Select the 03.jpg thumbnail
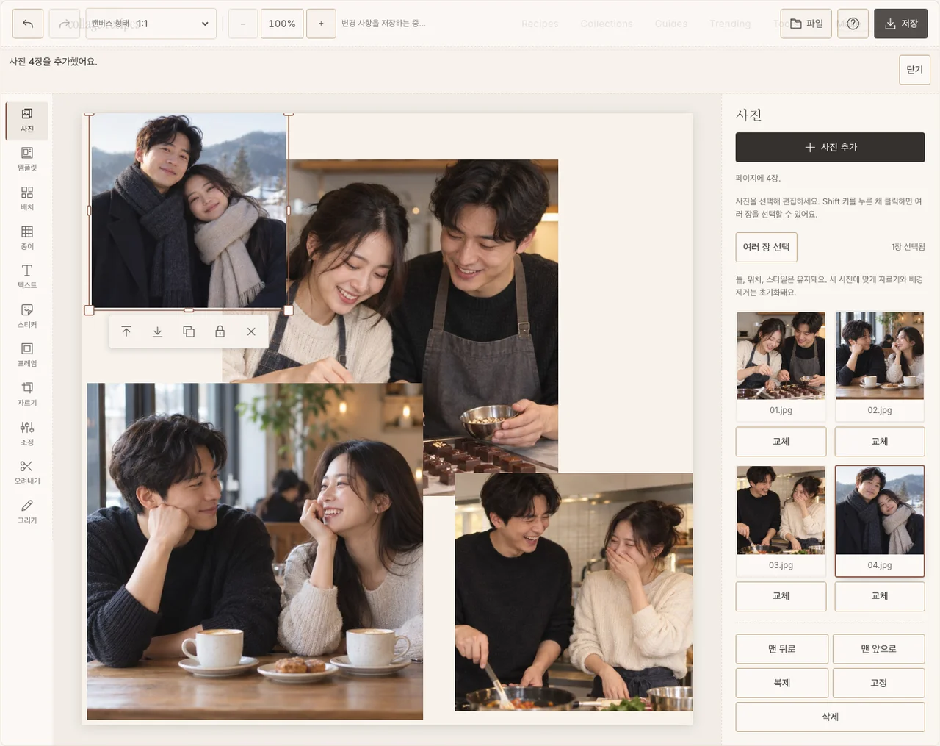 click(781, 520)
